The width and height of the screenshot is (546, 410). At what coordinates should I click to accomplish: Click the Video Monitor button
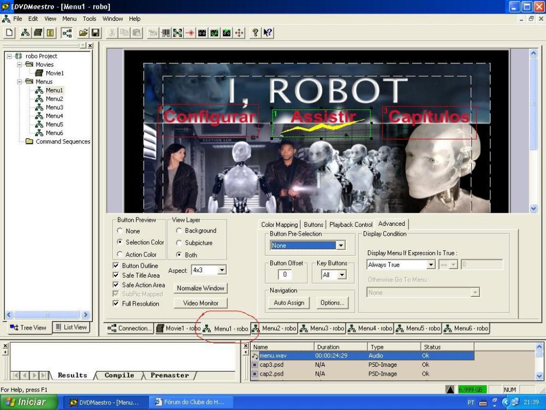point(200,303)
